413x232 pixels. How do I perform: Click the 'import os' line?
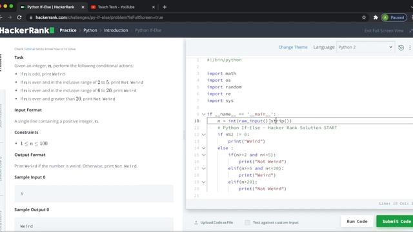219,80
